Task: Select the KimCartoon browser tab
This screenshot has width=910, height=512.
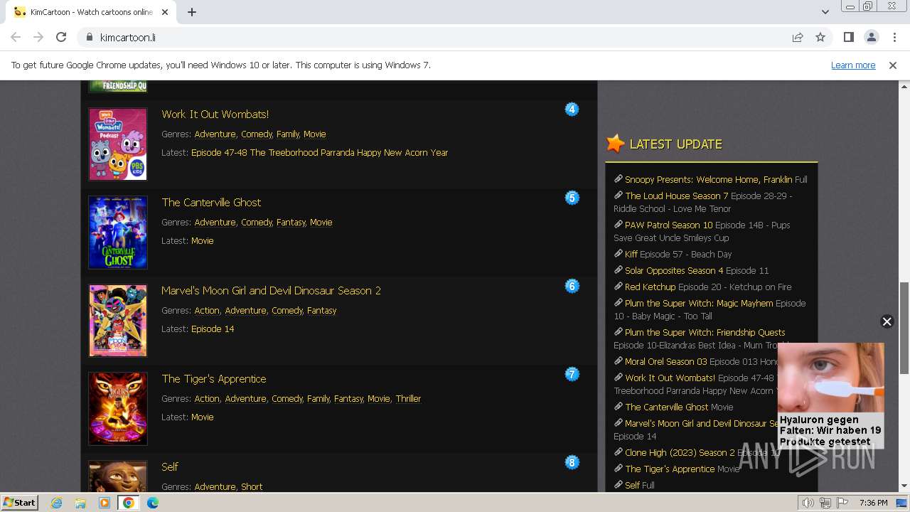Action: click(91, 12)
